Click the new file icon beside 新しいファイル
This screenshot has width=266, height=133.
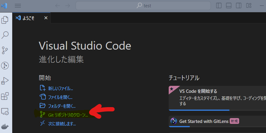tap(43, 88)
